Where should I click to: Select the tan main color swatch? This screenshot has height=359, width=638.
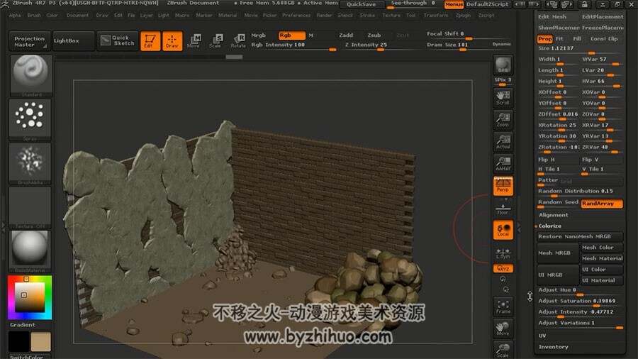tap(40, 341)
